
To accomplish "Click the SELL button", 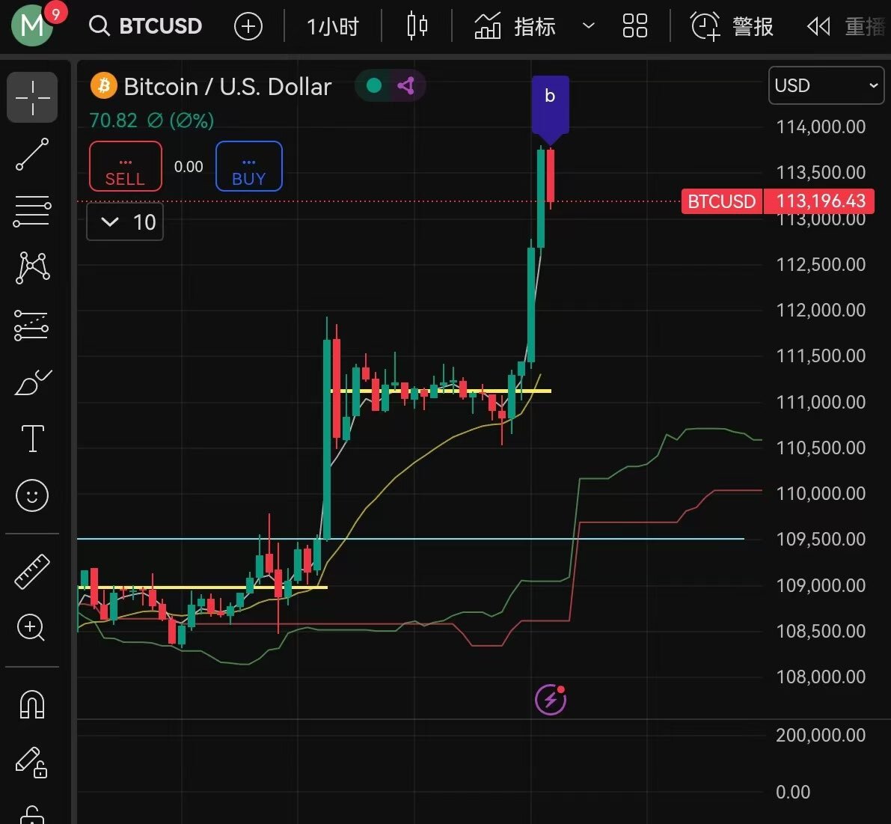I will click(x=126, y=166).
